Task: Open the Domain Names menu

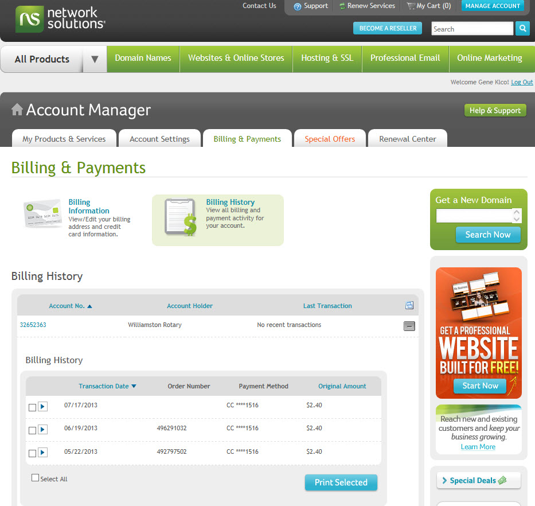Action: click(x=143, y=59)
